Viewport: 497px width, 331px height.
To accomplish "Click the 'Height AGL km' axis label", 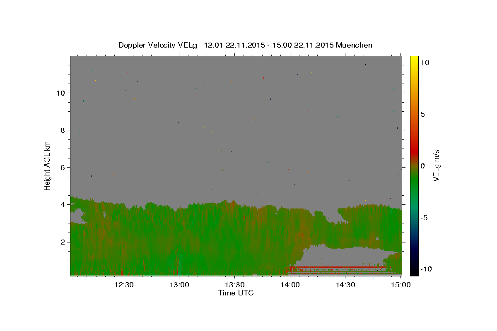I will pos(48,165).
